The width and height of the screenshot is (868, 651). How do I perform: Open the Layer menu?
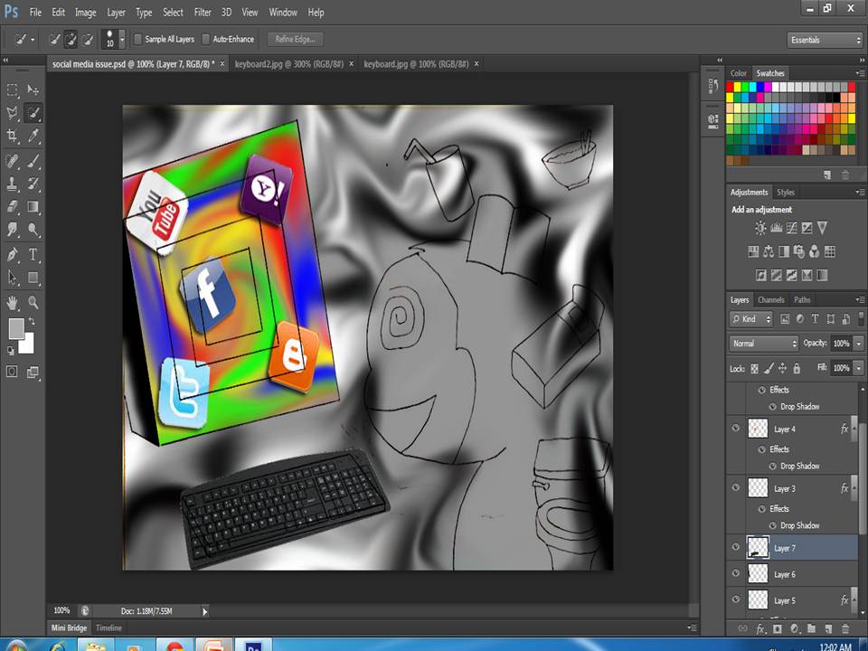[116, 12]
